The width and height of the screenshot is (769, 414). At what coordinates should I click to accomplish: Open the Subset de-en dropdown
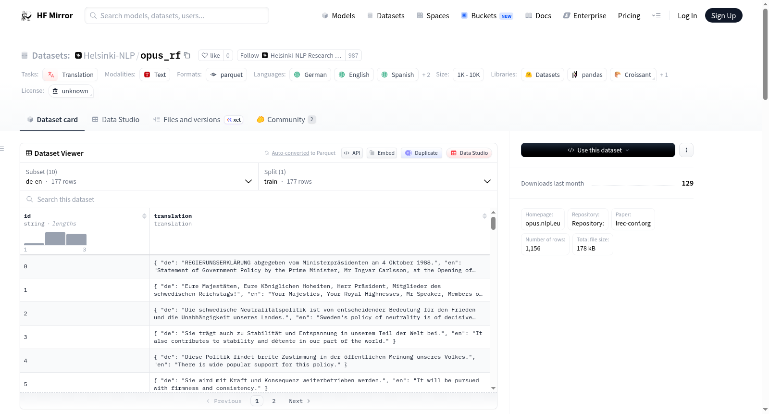click(x=139, y=177)
